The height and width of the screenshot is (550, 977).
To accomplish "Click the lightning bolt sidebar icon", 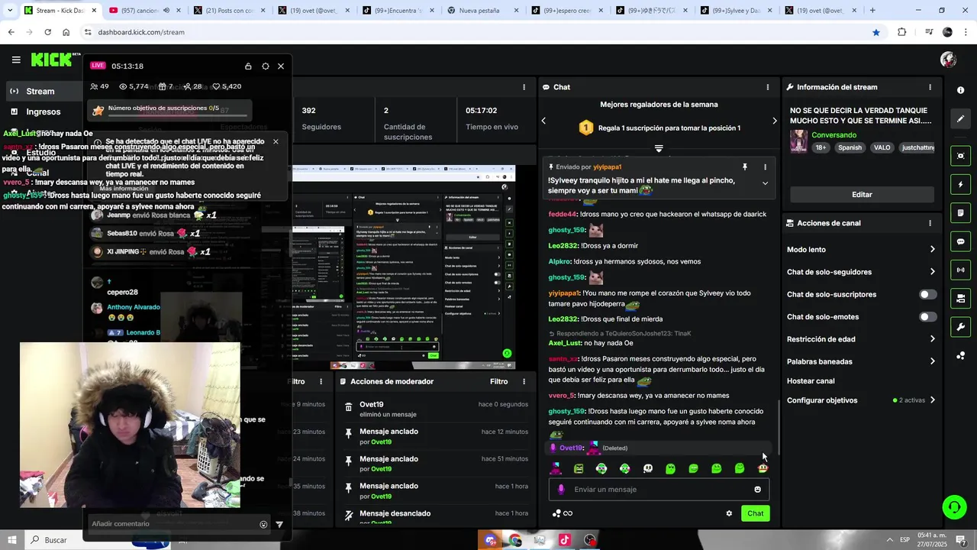I will (960, 185).
